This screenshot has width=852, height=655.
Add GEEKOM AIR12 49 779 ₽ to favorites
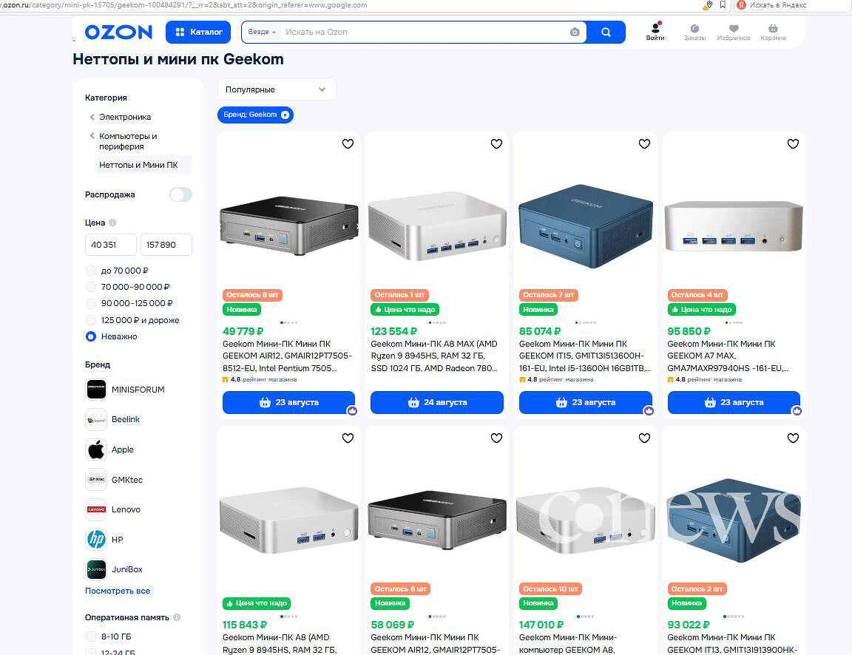(348, 144)
